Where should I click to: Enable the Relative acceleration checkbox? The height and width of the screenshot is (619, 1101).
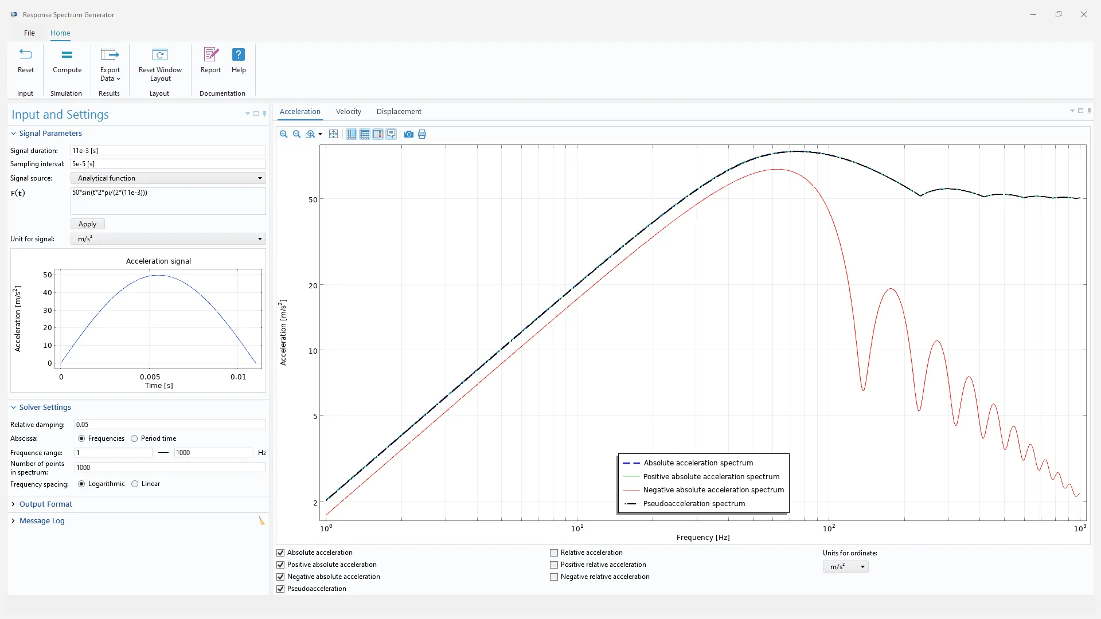click(554, 553)
